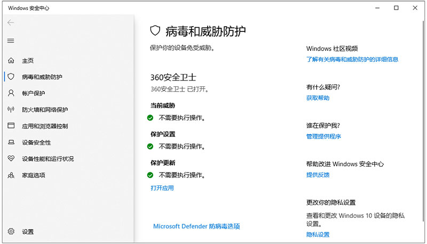The height and width of the screenshot is (244, 427).
Task: Click the laptop icon for 设备安全性
Action: [x=11, y=142]
